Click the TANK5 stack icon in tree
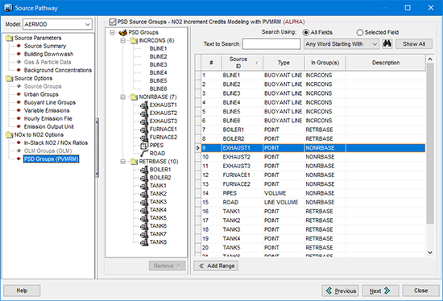This screenshot has width=443, height=301. pyautogui.click(x=144, y=218)
